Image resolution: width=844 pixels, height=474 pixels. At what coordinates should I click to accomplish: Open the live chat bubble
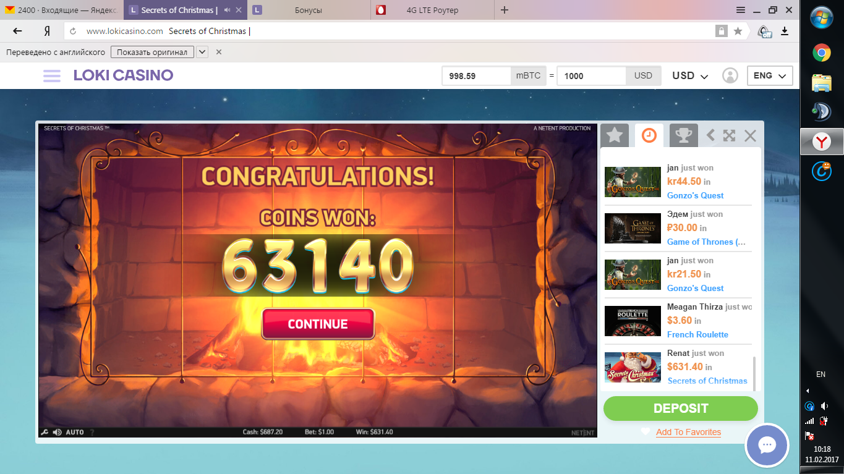point(767,445)
